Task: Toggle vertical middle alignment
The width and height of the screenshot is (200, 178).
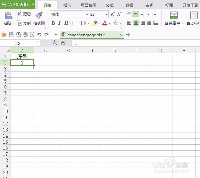Action: [136, 14]
